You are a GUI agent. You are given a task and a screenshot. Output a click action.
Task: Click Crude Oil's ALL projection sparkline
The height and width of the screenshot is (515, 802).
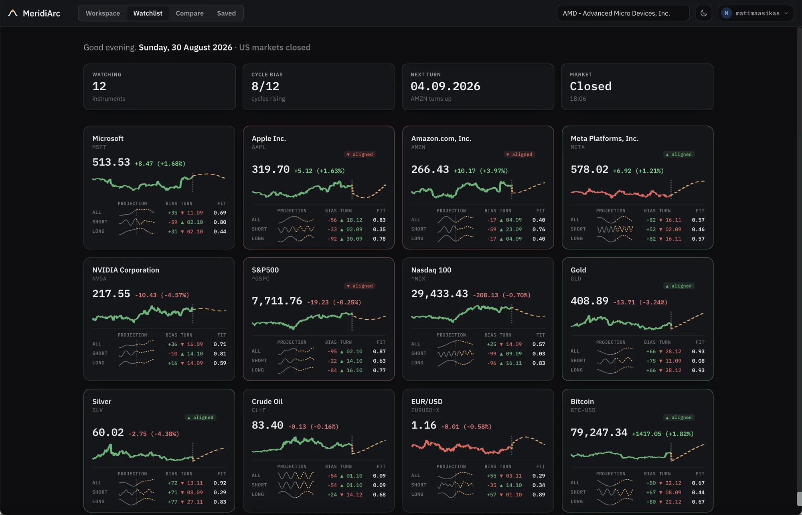[x=296, y=476]
